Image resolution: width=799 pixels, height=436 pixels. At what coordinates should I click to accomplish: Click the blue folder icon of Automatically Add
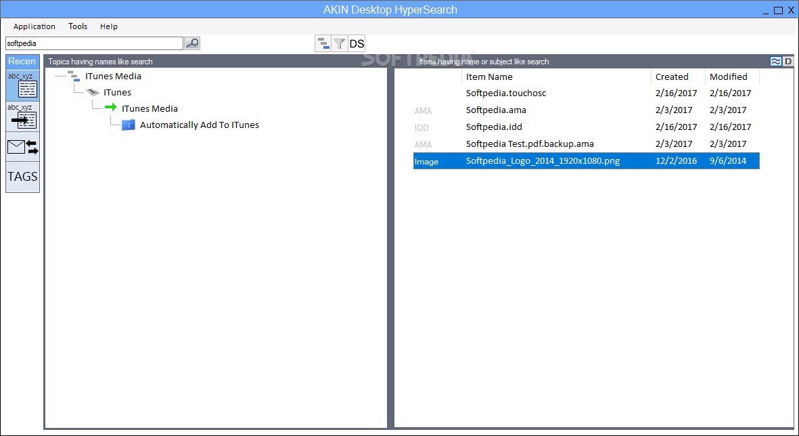(x=129, y=125)
